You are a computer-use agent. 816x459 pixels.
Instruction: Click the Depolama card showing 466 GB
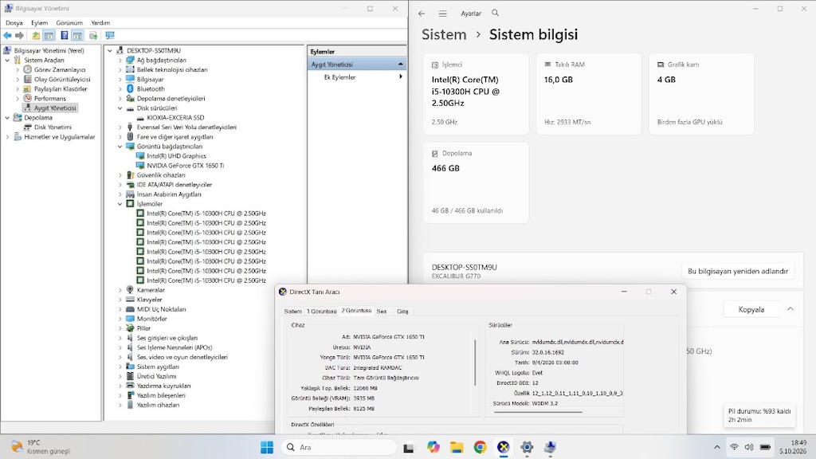pos(476,182)
